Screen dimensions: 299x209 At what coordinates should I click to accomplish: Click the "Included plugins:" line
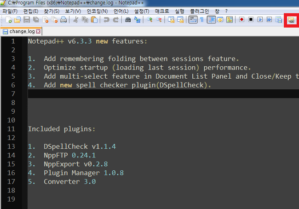[x=62, y=129]
